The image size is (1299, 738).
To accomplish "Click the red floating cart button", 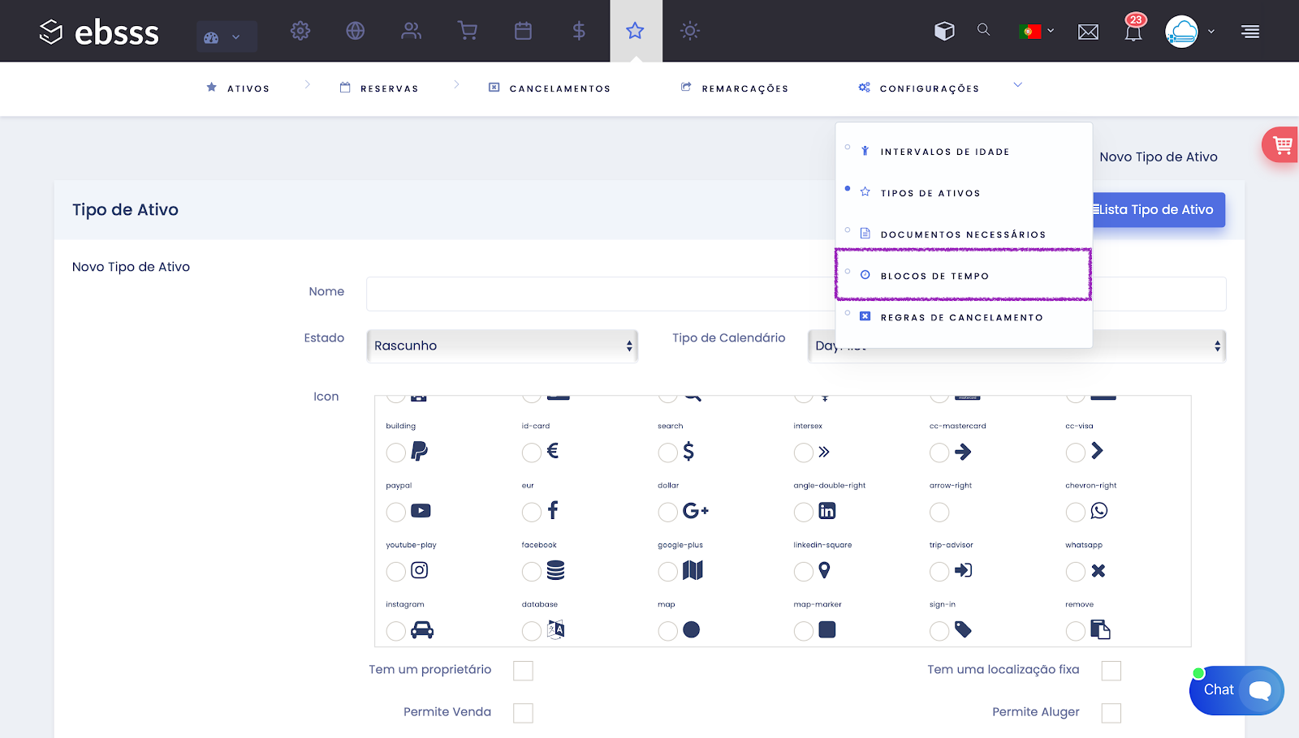I will coord(1281,145).
